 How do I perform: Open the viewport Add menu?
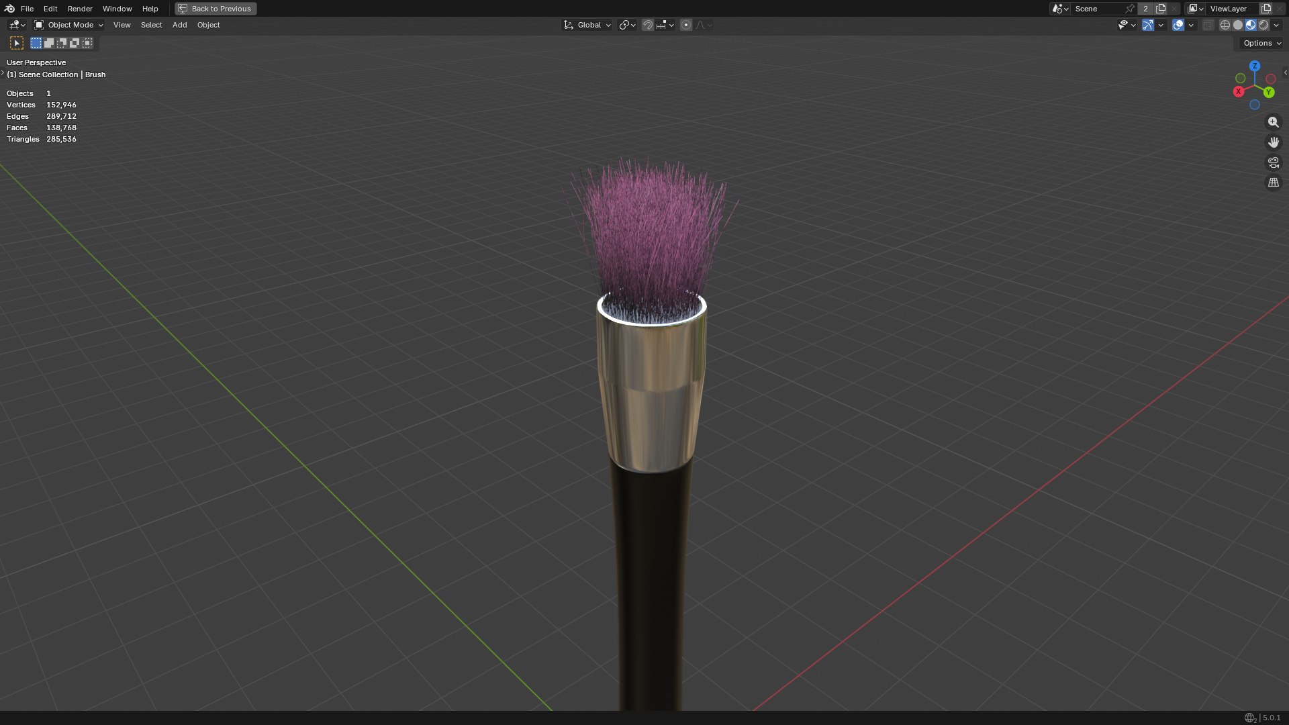(179, 25)
